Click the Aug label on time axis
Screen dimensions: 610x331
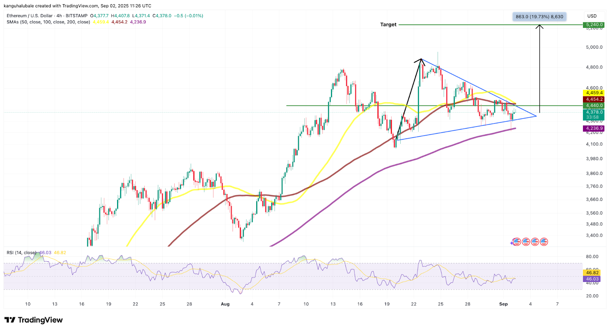click(x=225, y=304)
